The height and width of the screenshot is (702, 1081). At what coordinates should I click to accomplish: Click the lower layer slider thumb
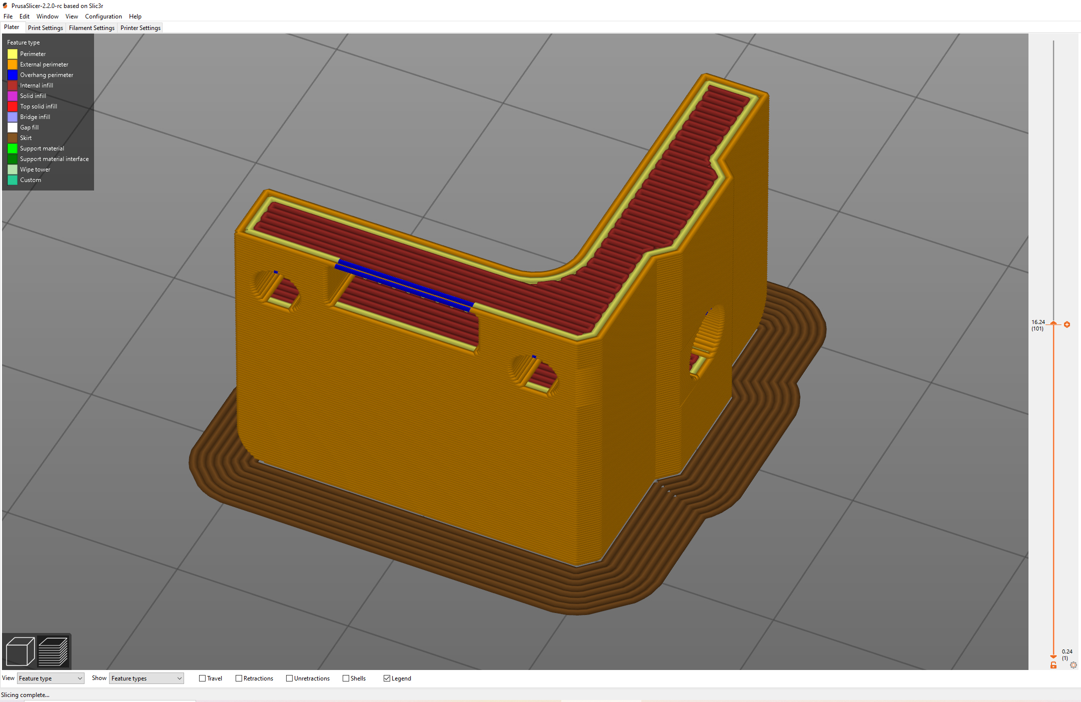point(1053,656)
